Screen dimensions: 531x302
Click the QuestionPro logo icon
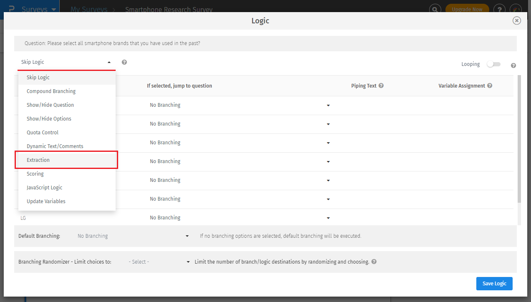tap(11, 8)
